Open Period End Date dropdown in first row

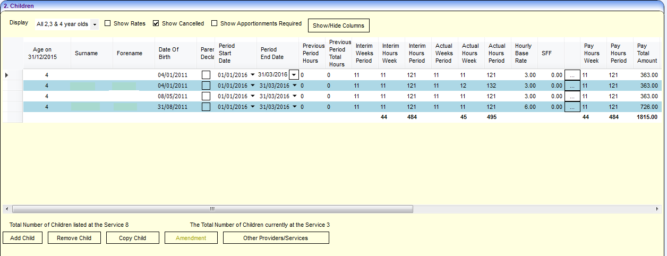294,75
